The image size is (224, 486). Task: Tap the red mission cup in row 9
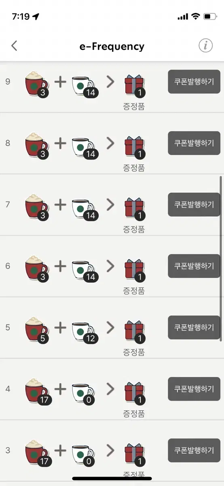[37, 84]
